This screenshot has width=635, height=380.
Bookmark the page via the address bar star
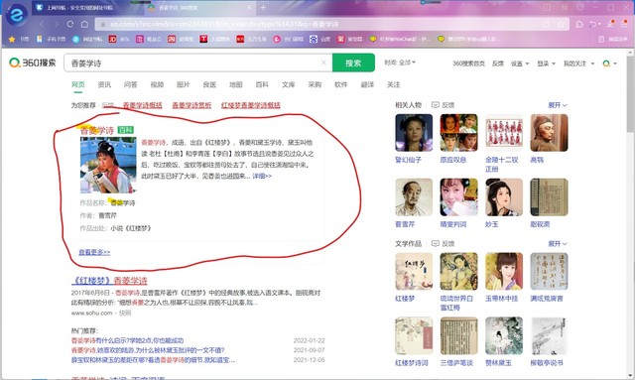(x=561, y=24)
